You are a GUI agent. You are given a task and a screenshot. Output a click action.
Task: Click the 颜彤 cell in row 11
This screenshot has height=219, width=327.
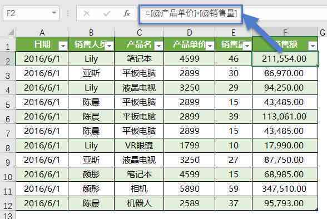[x=91, y=189]
